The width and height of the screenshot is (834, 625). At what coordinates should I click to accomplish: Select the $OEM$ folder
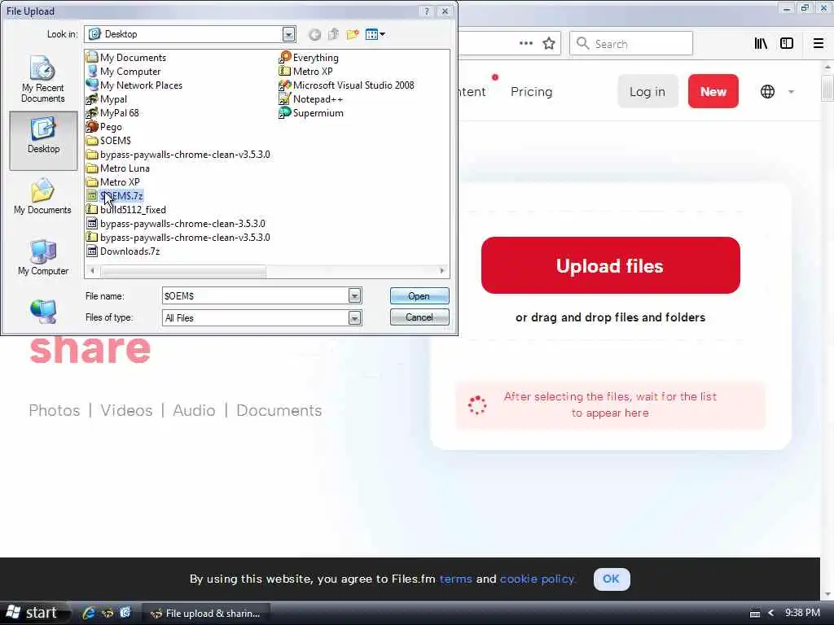click(x=108, y=140)
